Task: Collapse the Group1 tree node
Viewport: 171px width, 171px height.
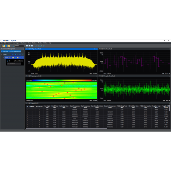Action: coord(2,54)
